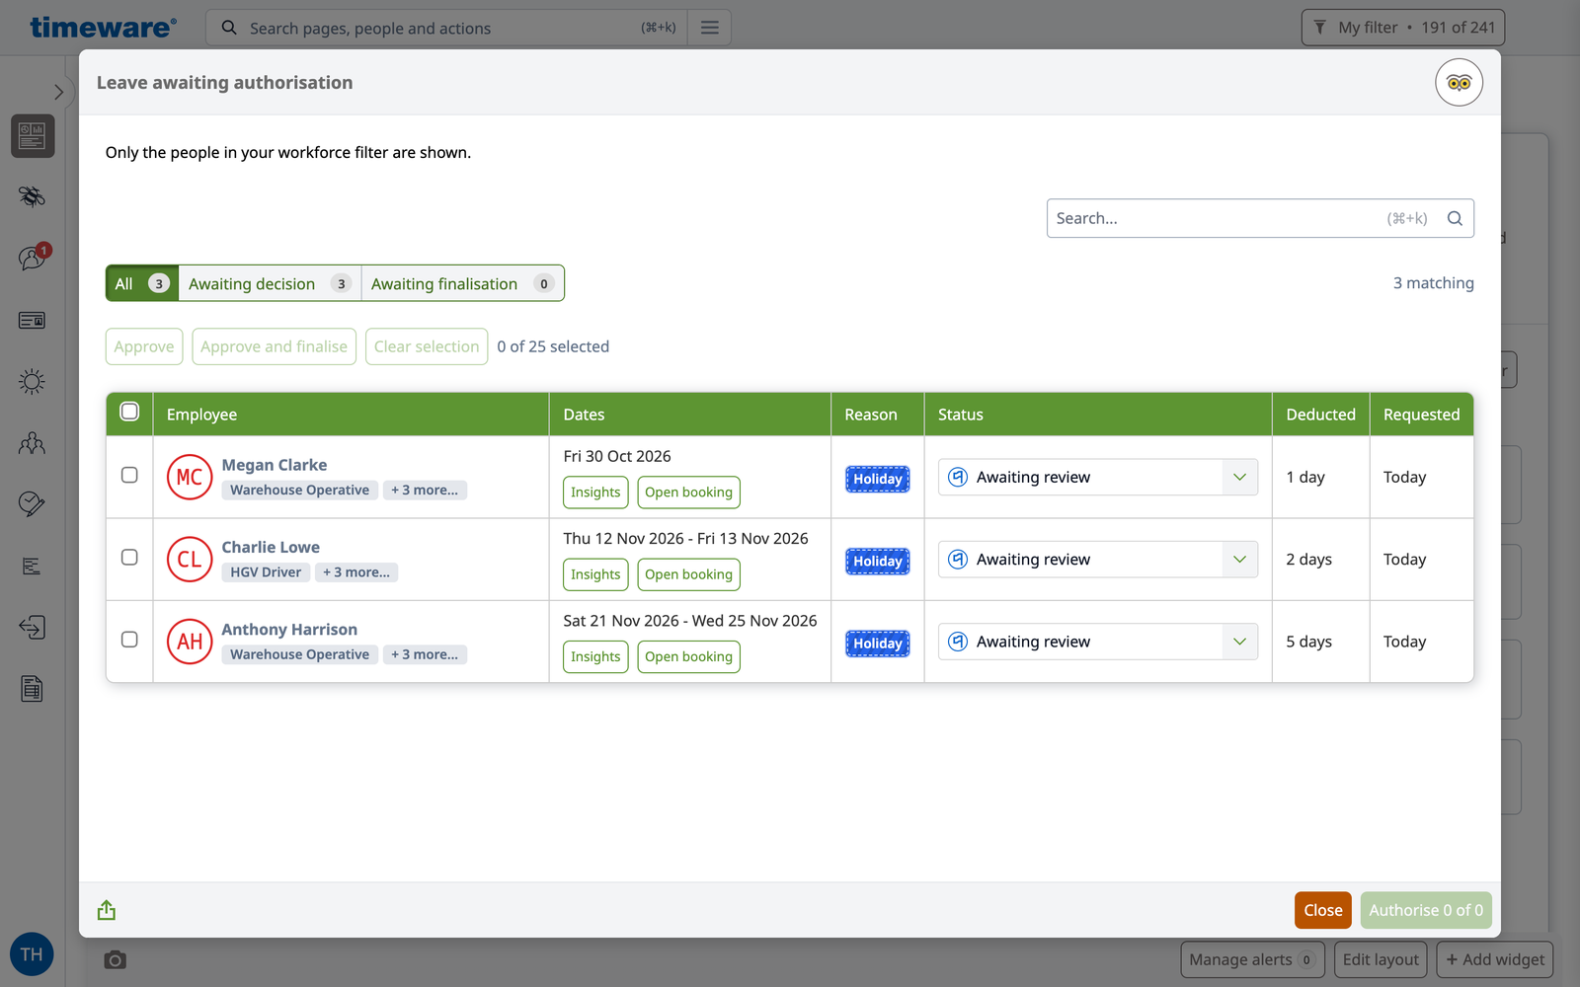Expand the sidebar with chevron arrow
Screen dimensions: 1580x987
tap(58, 92)
